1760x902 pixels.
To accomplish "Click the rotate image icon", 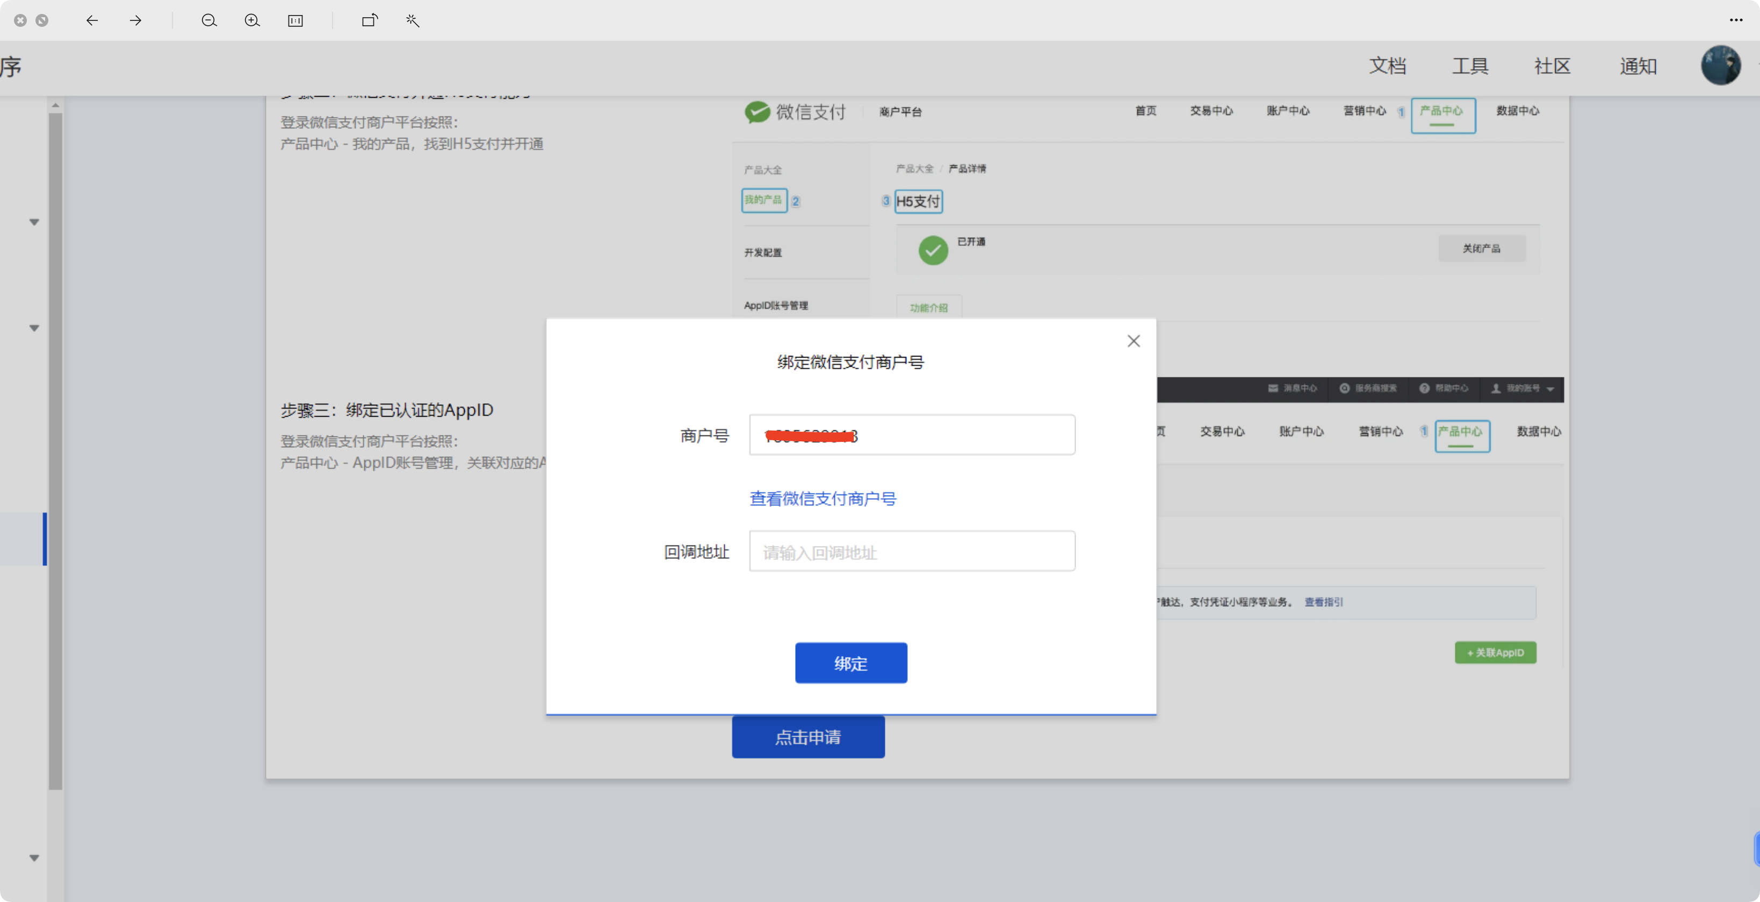I will (x=370, y=20).
